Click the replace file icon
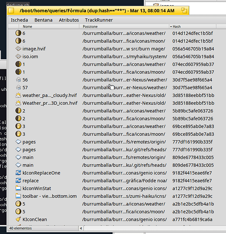Viewport: 226px width, 234px height. click(18, 181)
